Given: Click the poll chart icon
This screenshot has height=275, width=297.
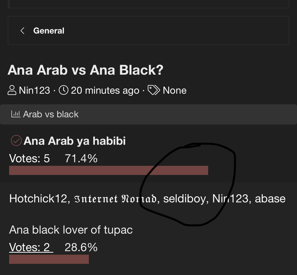Looking at the screenshot, I should (16, 114).
